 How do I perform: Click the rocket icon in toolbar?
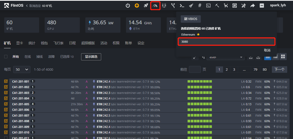[146, 6]
